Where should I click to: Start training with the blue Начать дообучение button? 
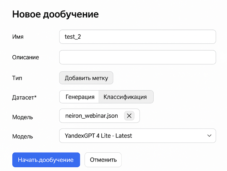[46, 160]
